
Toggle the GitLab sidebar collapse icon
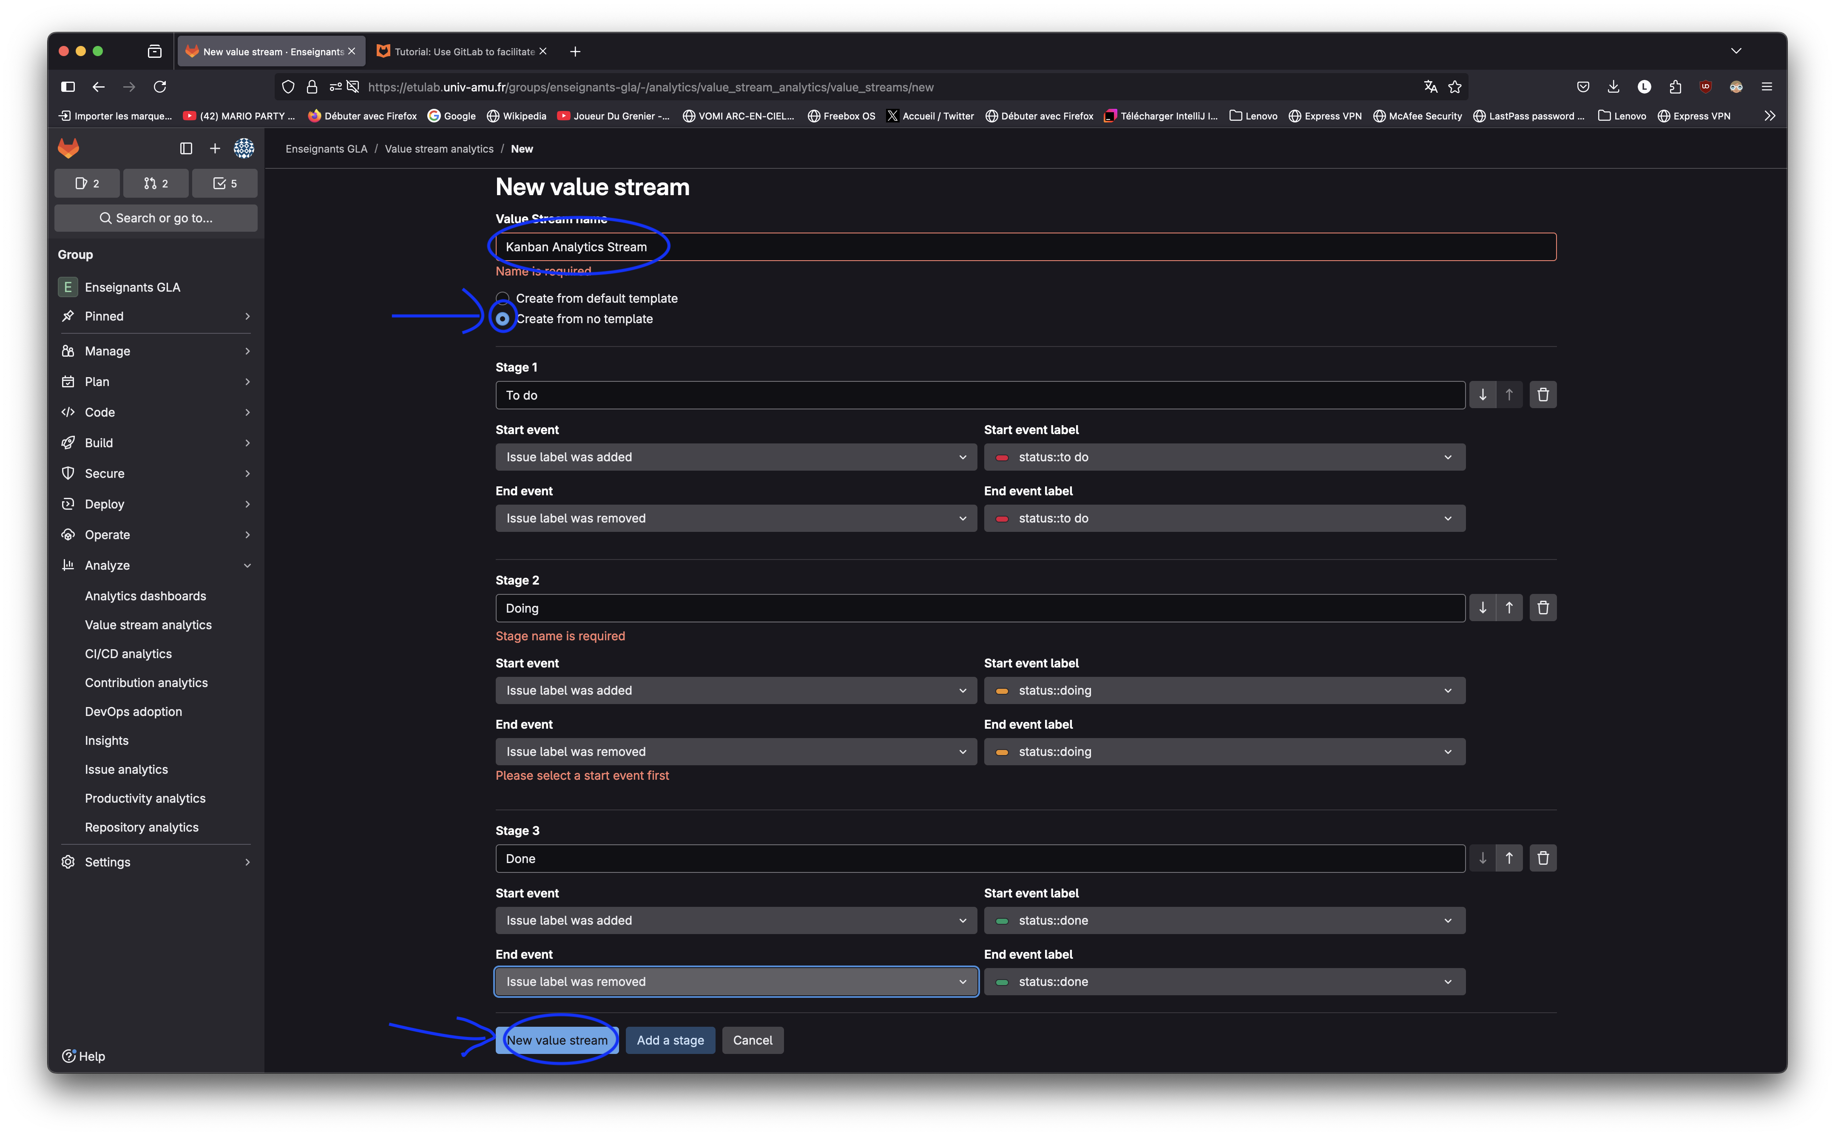click(186, 149)
